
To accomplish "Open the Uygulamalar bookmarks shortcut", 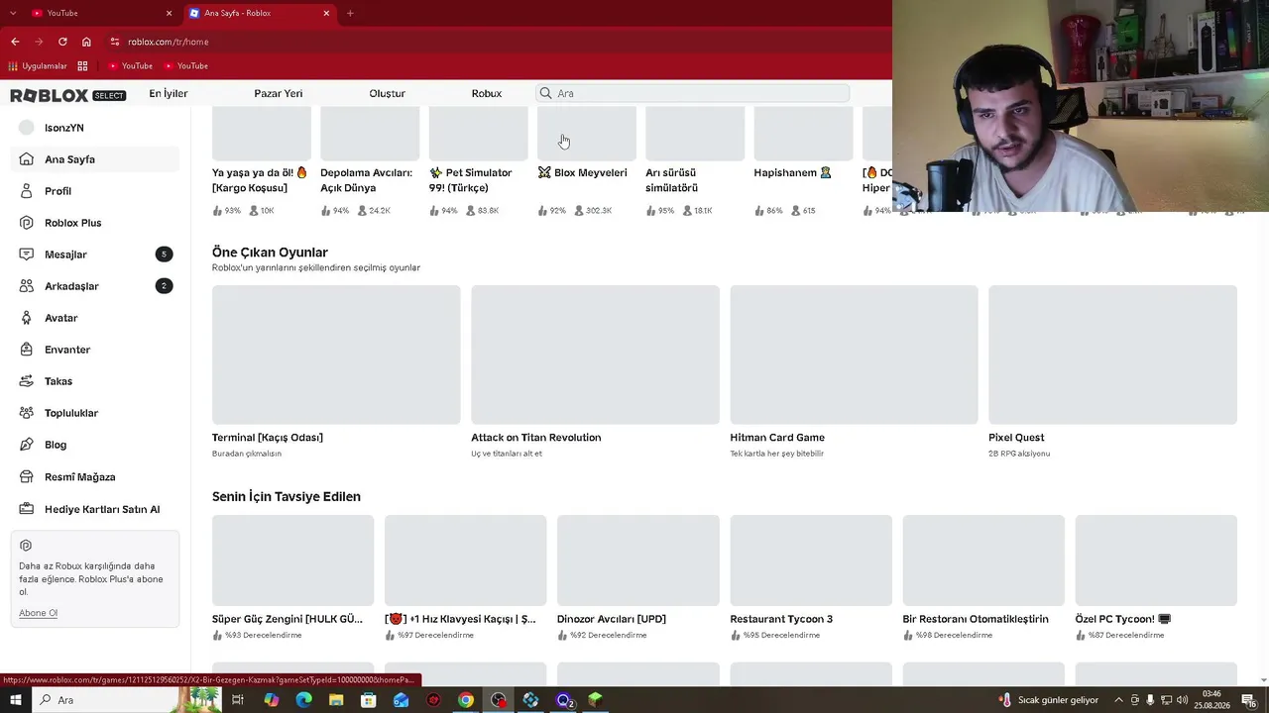I will click(38, 66).
